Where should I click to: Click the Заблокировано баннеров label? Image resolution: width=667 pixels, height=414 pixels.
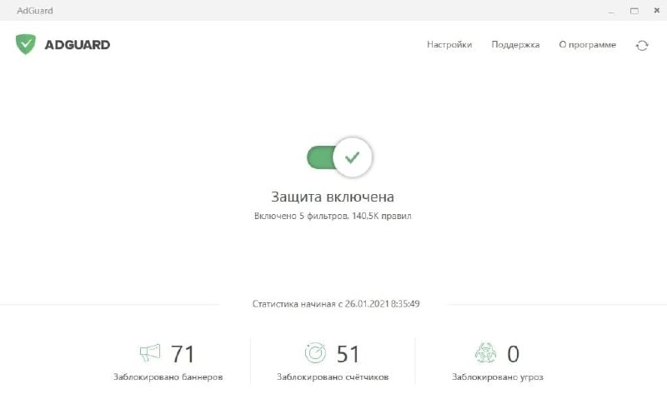coord(168,377)
